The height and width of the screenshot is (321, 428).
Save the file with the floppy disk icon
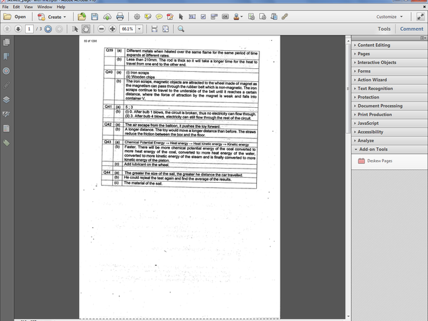(94, 17)
